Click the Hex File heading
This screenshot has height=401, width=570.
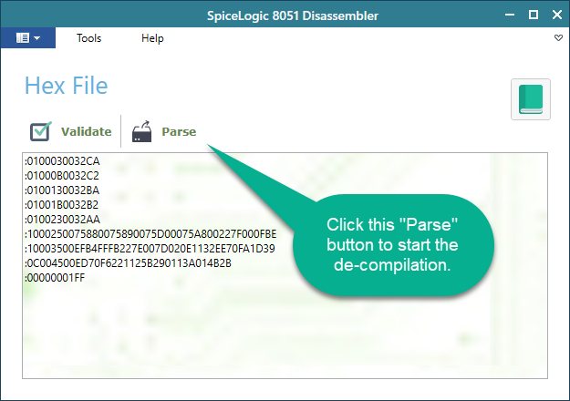(x=66, y=87)
